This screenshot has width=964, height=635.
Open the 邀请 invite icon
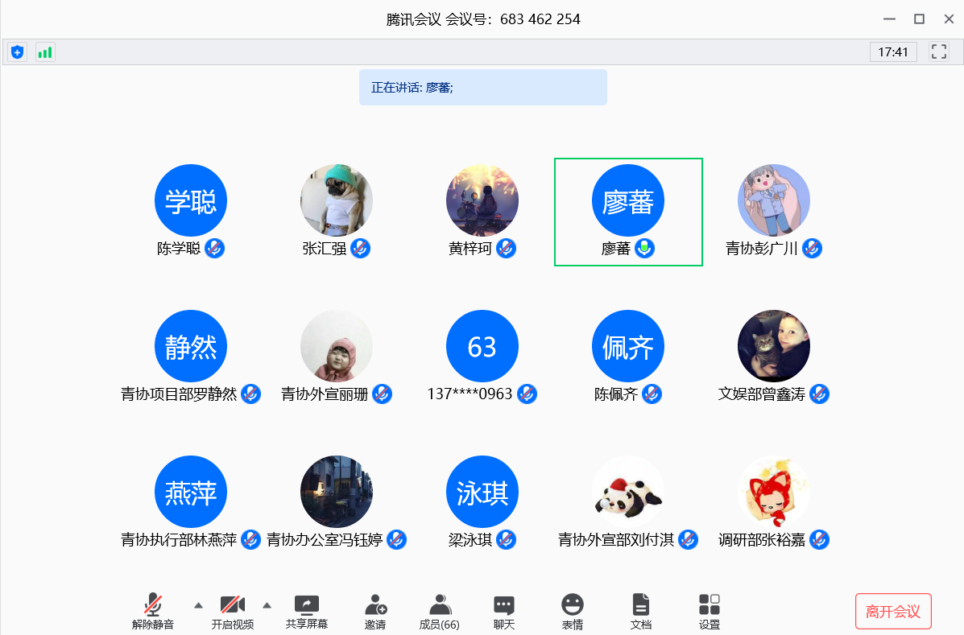coord(375,612)
